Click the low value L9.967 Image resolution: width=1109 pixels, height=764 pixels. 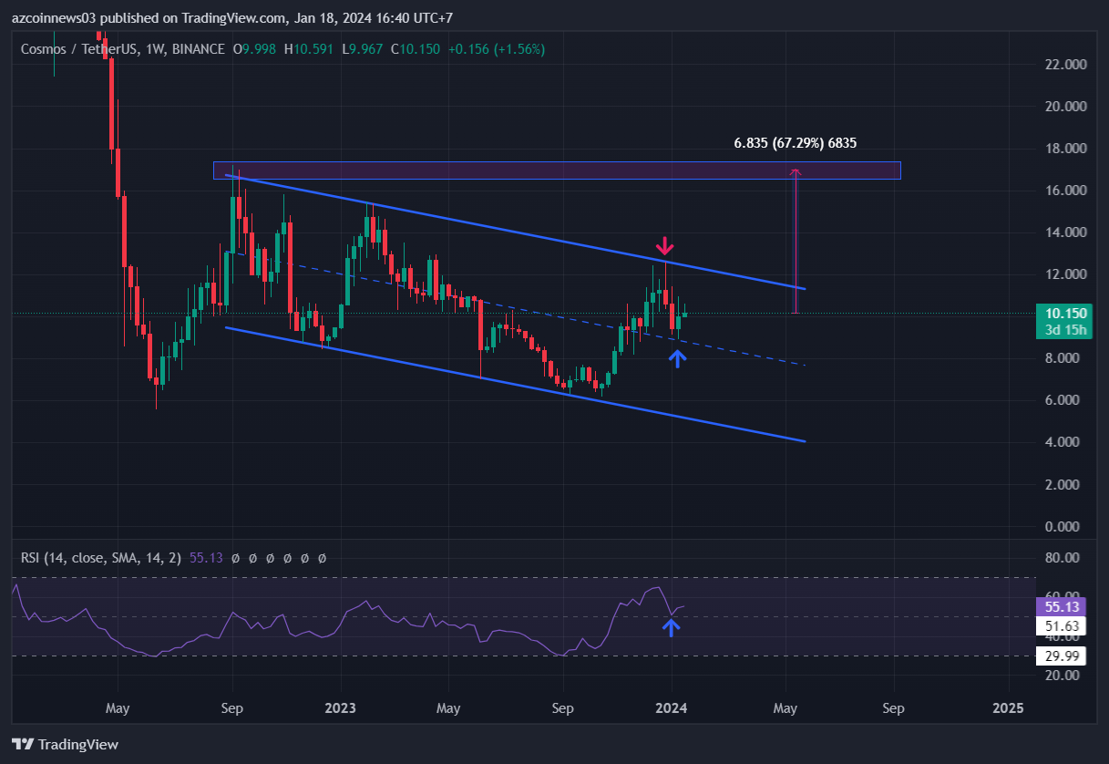364,48
